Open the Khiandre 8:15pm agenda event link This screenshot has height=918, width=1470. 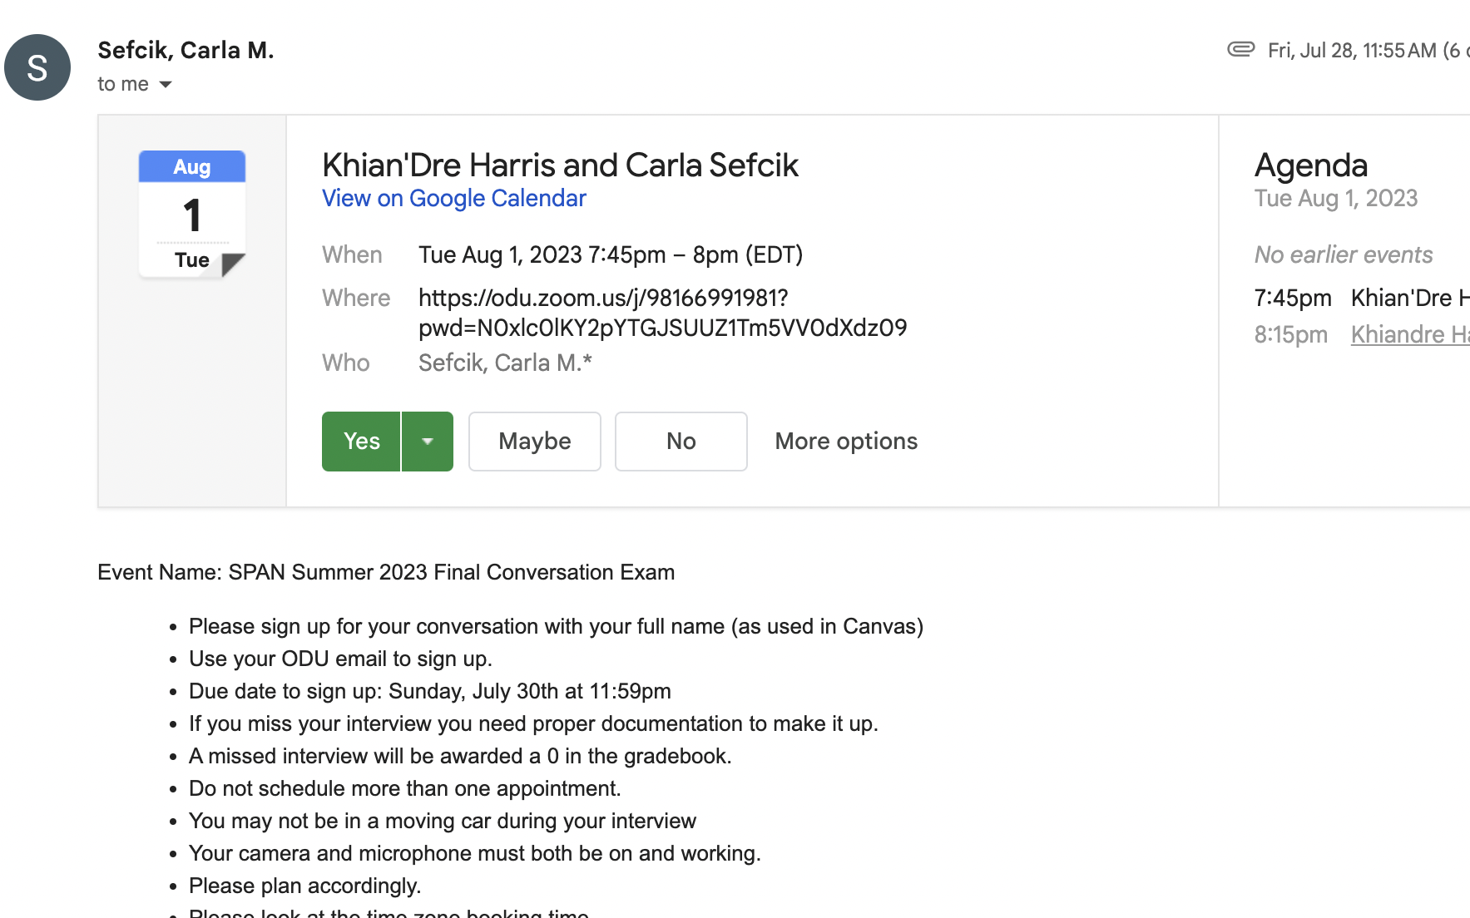pyautogui.click(x=1410, y=334)
